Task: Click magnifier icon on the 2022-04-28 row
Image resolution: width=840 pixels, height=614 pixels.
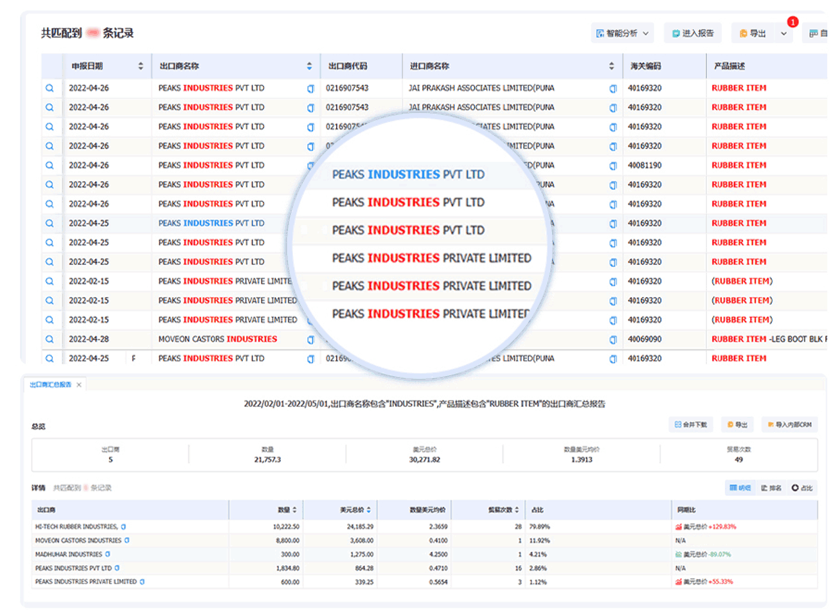Action: pyautogui.click(x=49, y=339)
